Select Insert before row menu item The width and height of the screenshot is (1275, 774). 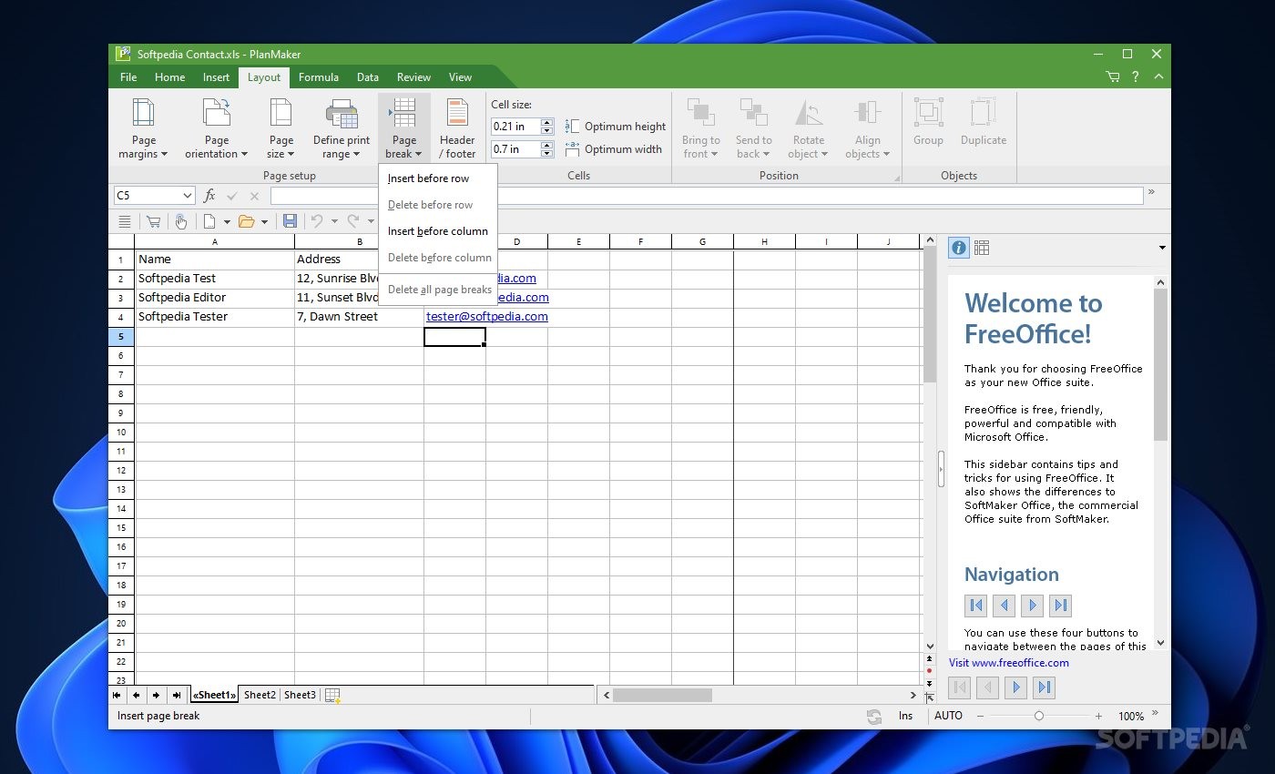438,178
